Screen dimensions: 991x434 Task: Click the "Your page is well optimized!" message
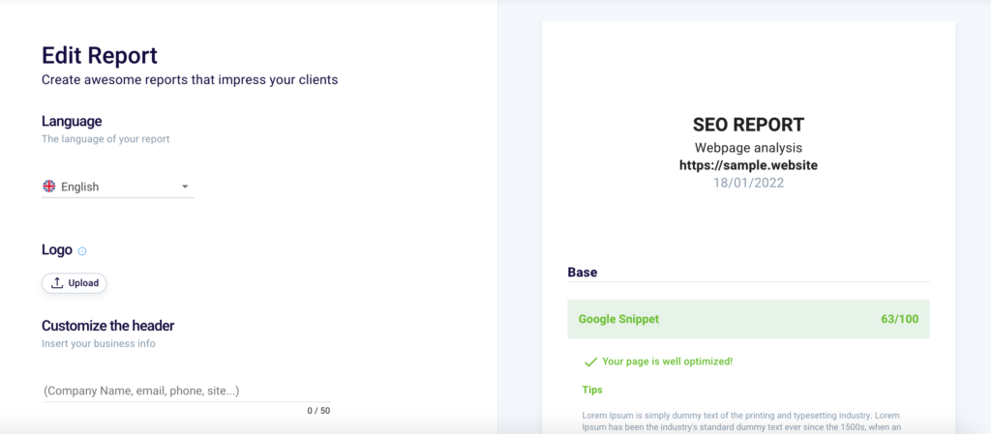667,362
